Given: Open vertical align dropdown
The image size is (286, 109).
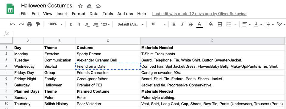Looking at the screenshot, I should (258, 24).
